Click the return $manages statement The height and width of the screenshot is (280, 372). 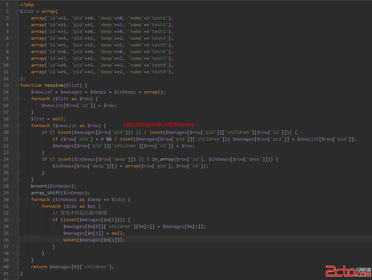pos(72,267)
